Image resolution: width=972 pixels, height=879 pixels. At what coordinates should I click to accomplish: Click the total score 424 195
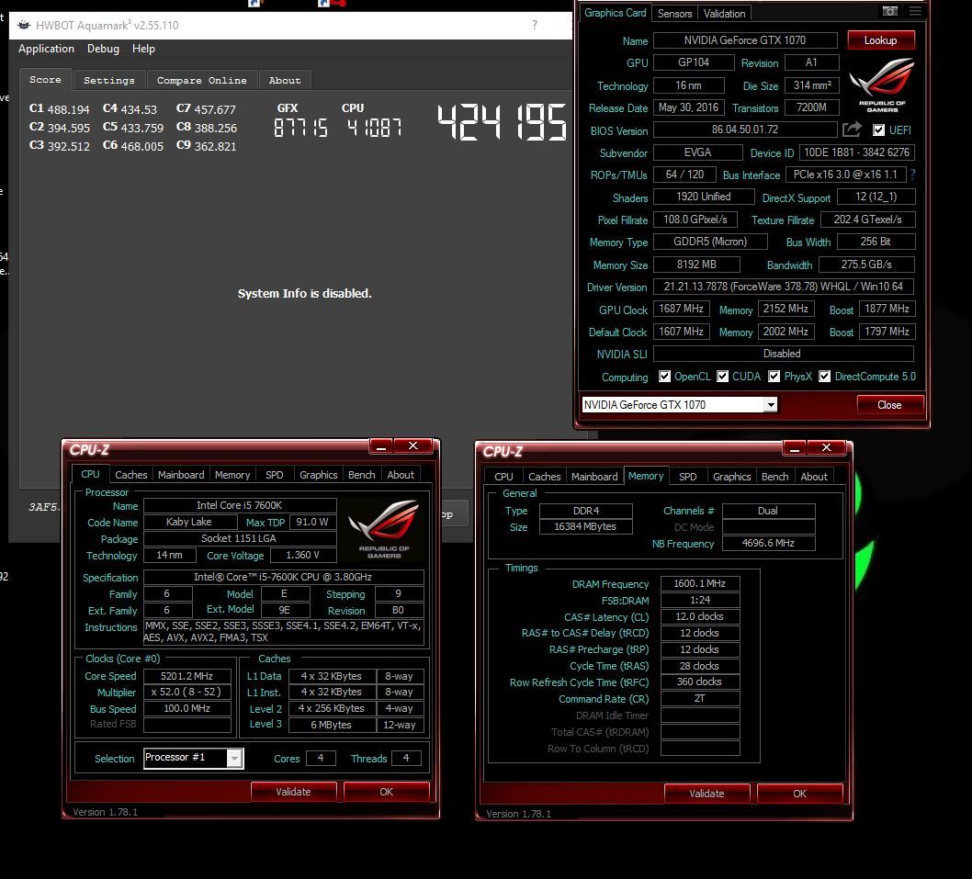[x=502, y=123]
